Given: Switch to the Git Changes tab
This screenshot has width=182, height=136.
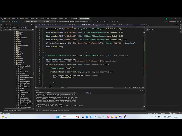Looking at the screenshot, I should point(18,110).
